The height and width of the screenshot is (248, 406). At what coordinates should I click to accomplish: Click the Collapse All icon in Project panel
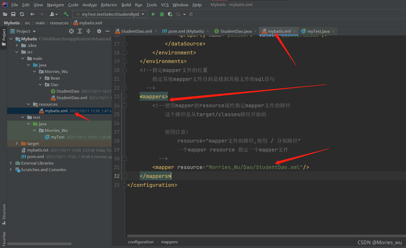click(88, 31)
